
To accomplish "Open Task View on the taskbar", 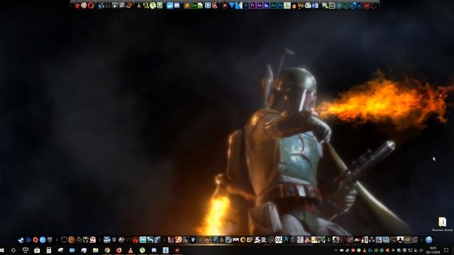I will 26,250.
